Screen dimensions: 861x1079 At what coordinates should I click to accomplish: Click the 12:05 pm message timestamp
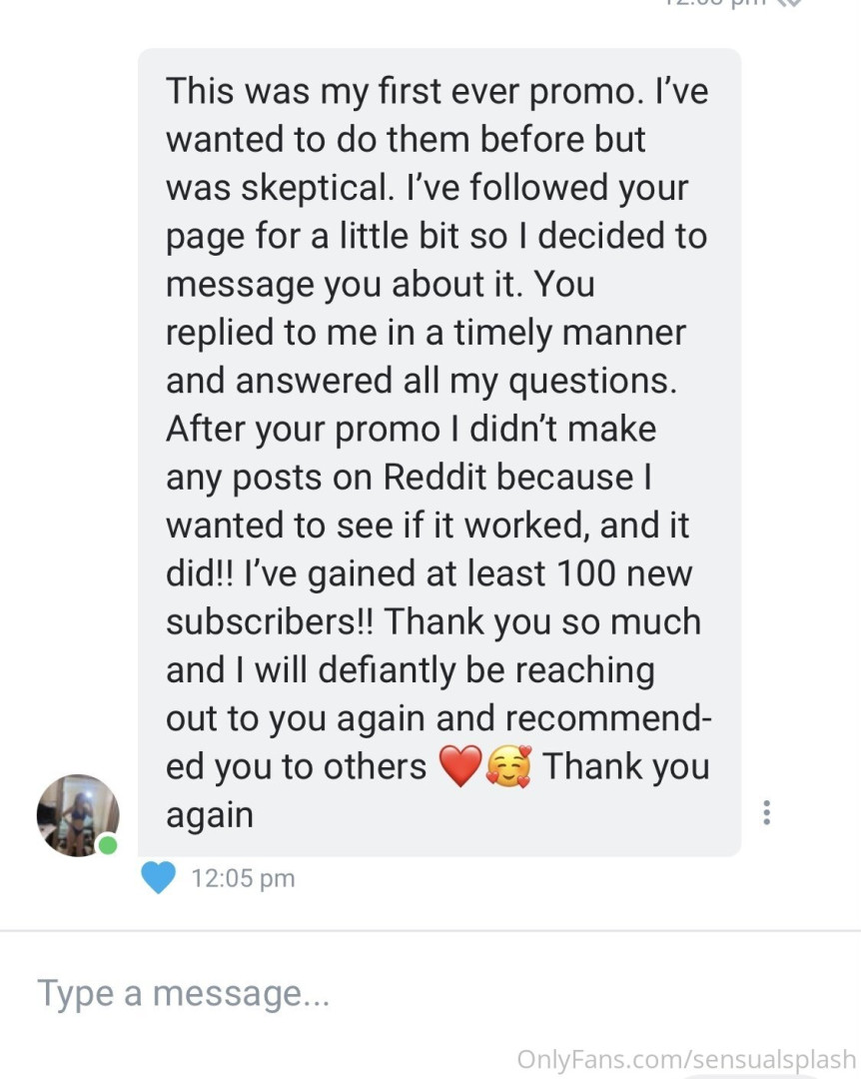243,878
